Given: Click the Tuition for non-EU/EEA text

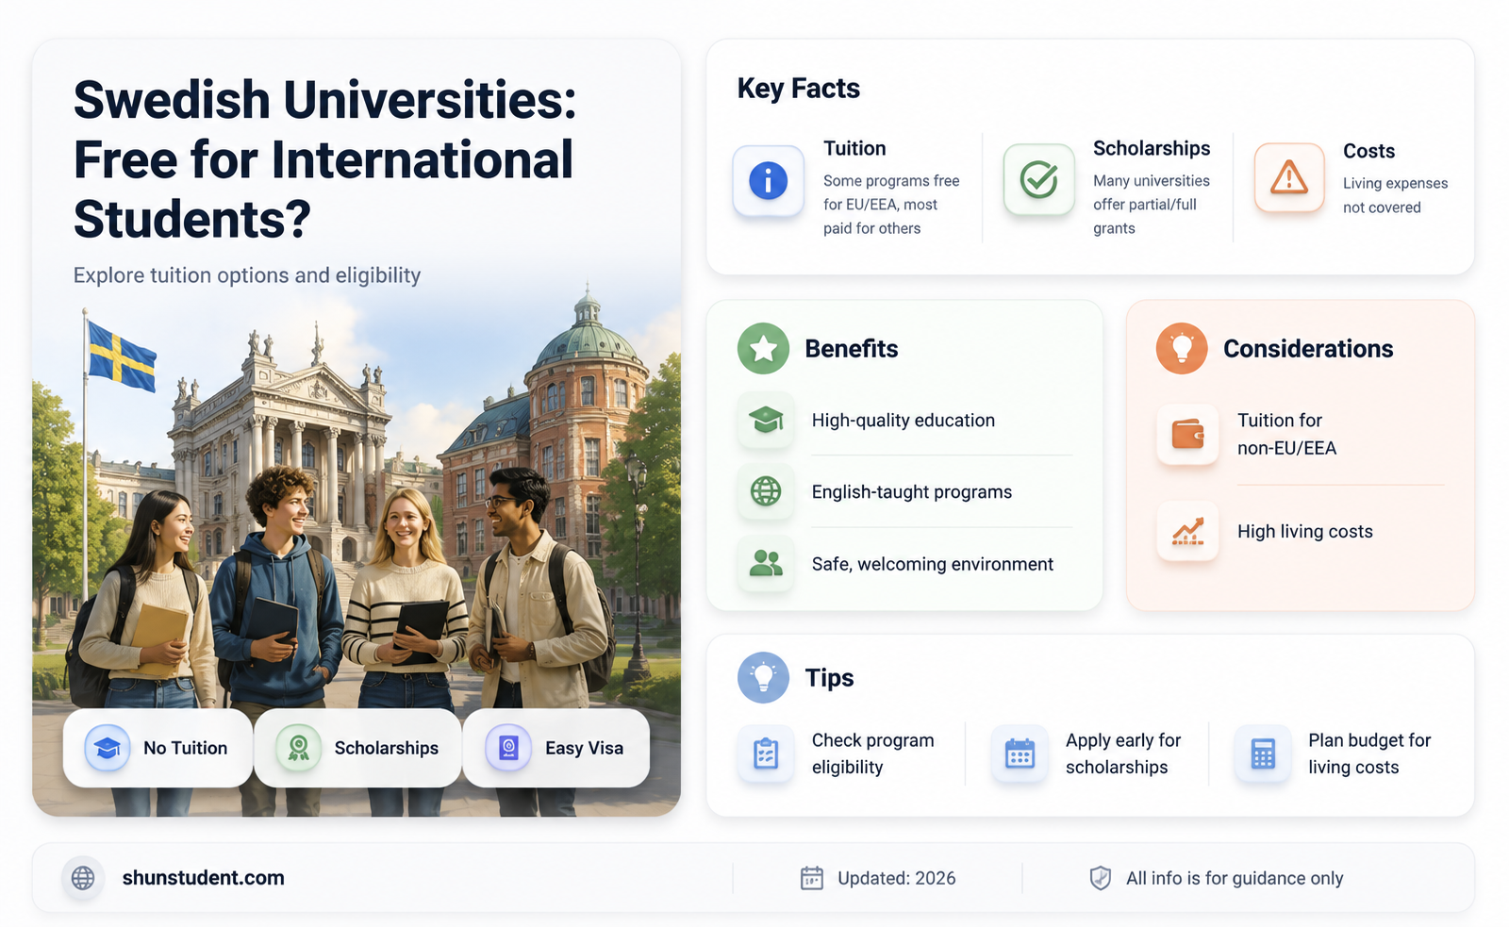Looking at the screenshot, I should tap(1286, 434).
